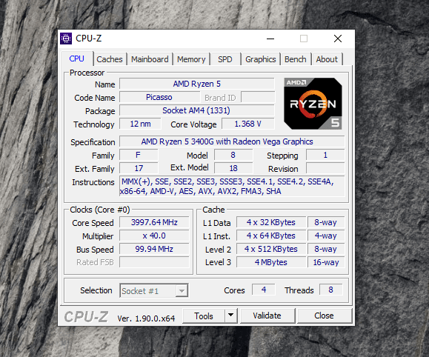Click the L1 Inst. value 4 x 64 KBytes
The image size is (429, 357).
point(271,236)
